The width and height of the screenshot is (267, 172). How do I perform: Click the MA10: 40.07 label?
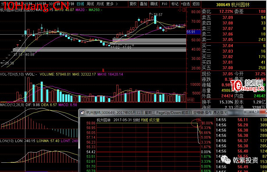(64, 10)
